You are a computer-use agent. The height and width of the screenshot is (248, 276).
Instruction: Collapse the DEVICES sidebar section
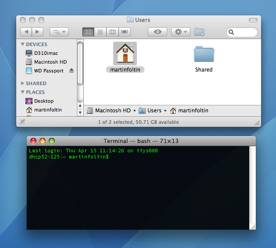[22, 44]
